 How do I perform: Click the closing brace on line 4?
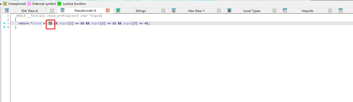(x=15, y=27)
